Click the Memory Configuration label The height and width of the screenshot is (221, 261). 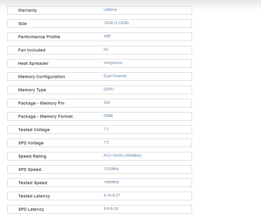pyautogui.click(x=42, y=77)
